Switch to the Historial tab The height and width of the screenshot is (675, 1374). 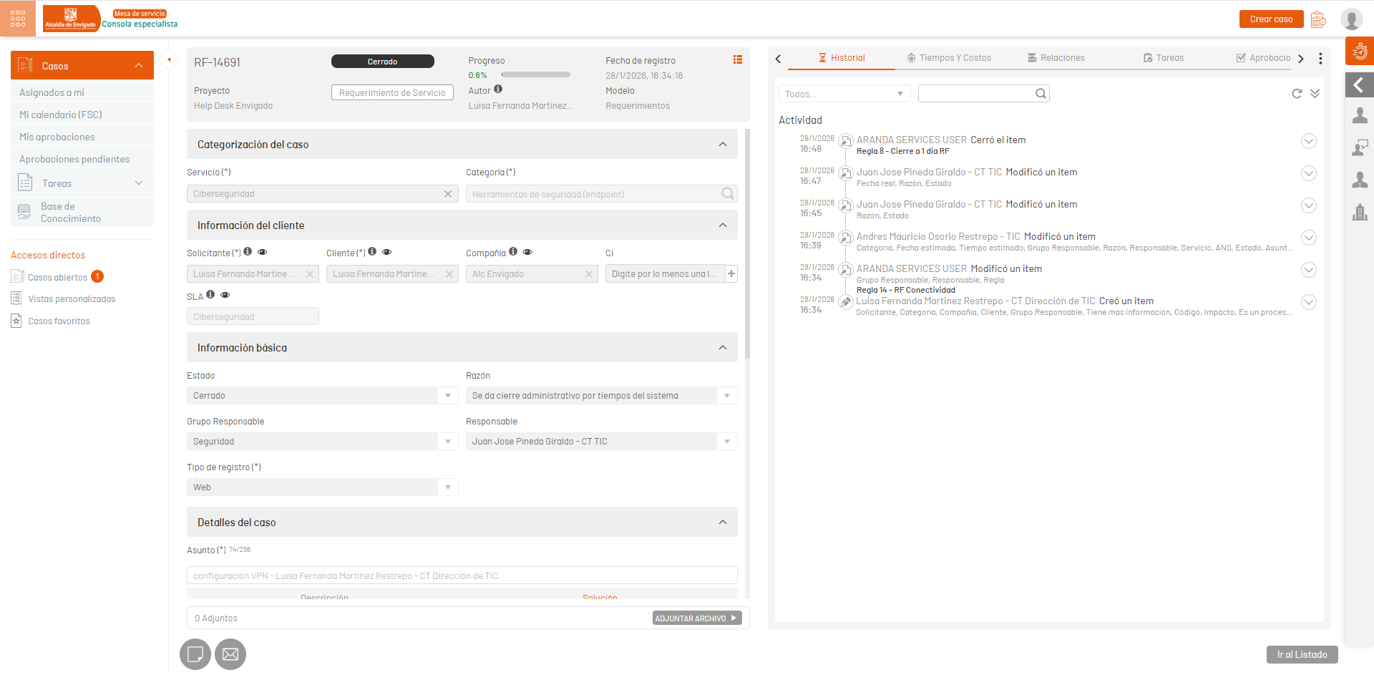tap(842, 58)
